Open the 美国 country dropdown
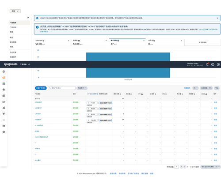This screenshot has width=221, height=177. [x=15, y=11]
